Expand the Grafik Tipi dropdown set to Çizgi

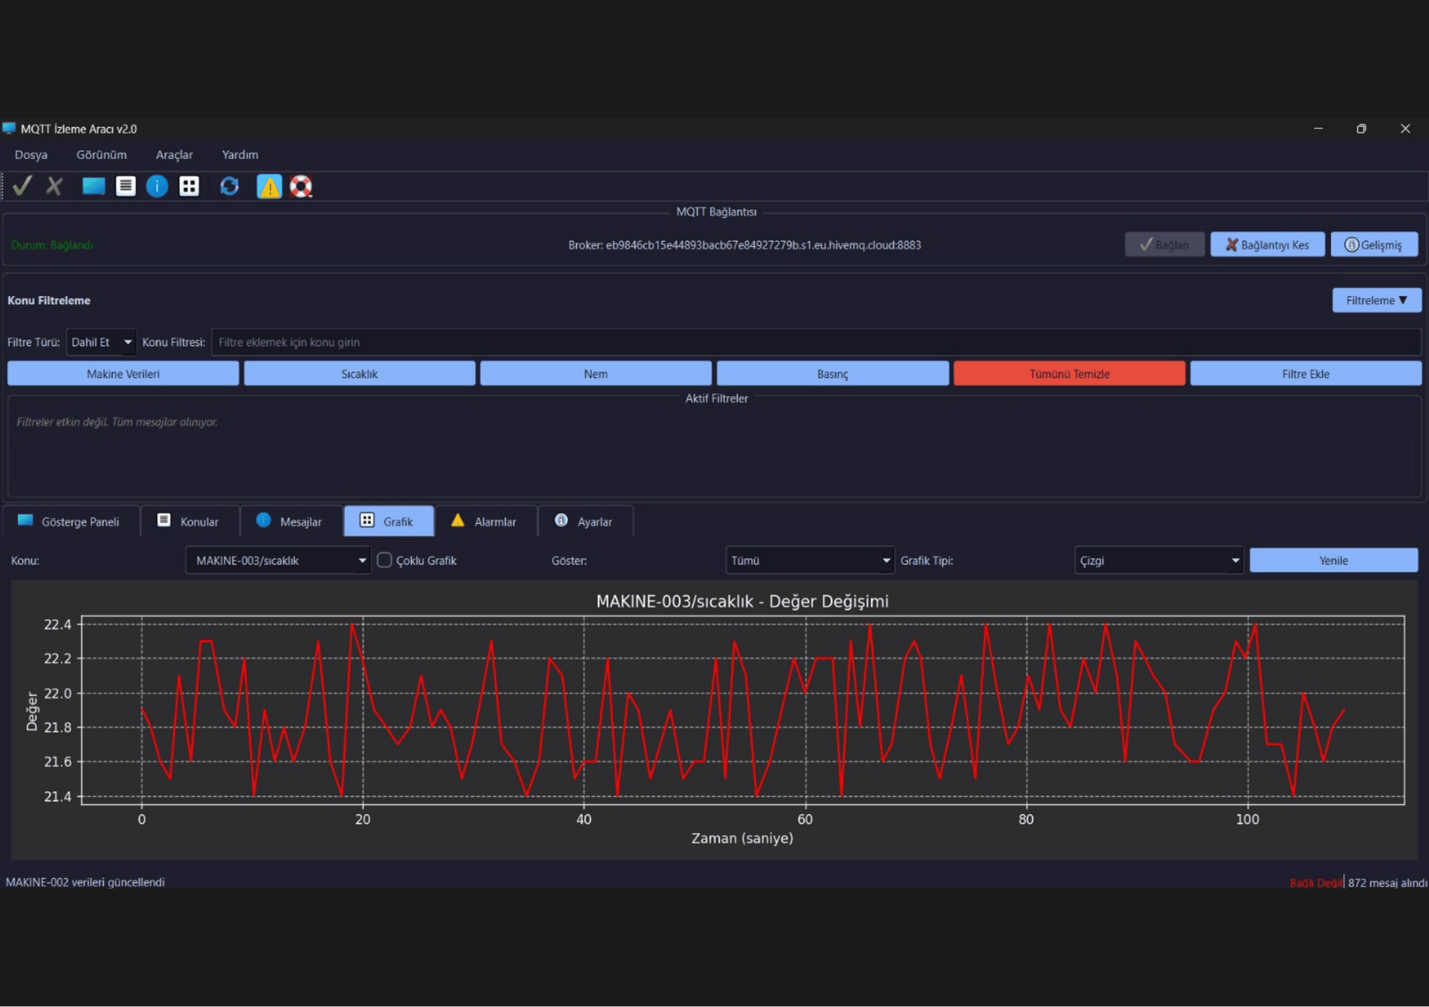pos(1159,560)
